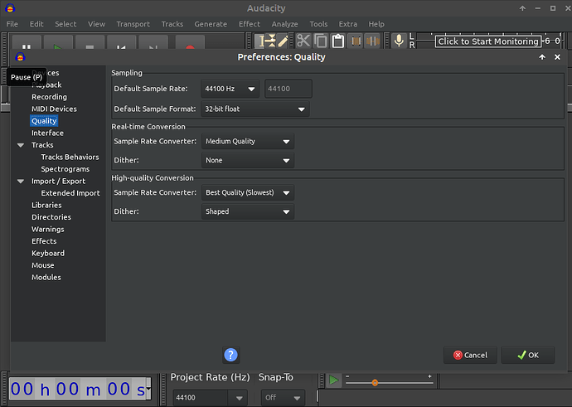
Task: Open High-quality Dither dropdown showing Shaped
Action: [x=248, y=211]
